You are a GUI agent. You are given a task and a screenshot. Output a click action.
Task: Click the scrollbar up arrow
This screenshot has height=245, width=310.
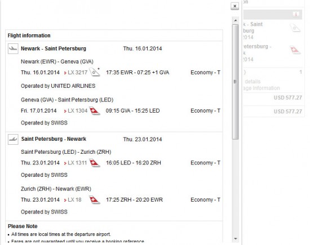[x=235, y=20]
